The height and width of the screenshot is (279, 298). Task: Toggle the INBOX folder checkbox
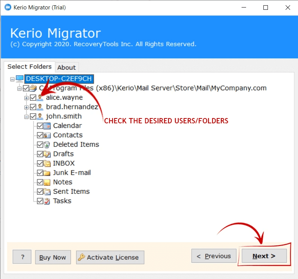(40, 163)
